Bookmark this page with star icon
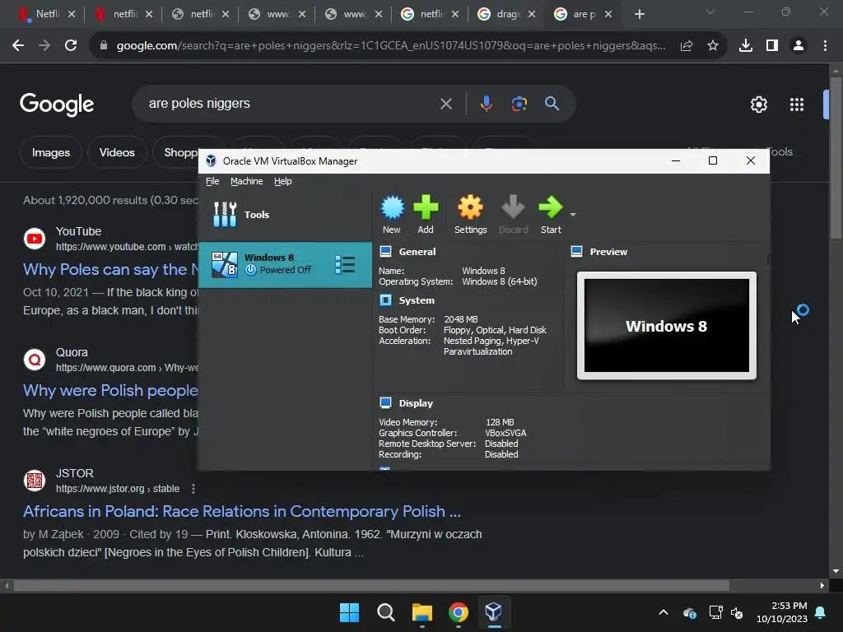This screenshot has height=632, width=843. click(713, 46)
